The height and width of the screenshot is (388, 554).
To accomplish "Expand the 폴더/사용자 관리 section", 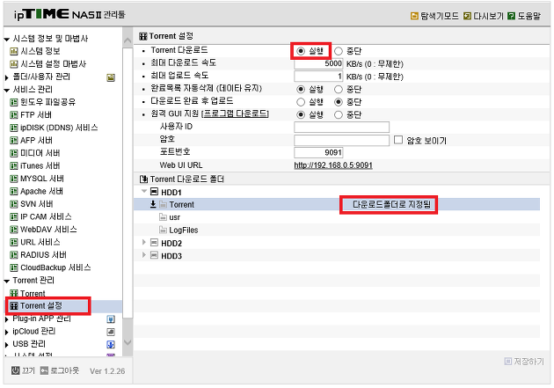I will pos(7,77).
